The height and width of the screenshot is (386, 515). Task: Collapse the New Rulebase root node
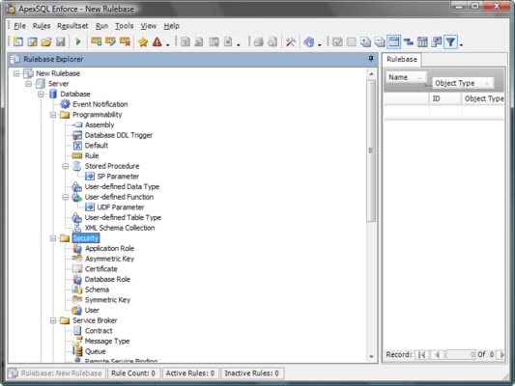point(16,73)
